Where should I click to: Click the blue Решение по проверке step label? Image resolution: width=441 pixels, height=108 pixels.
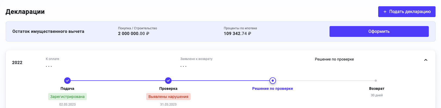272,88
